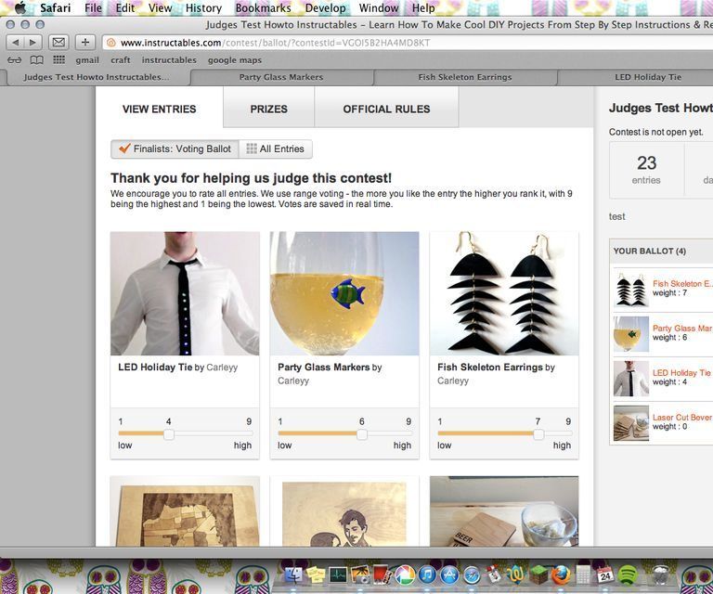Select Finalists: Voting Ballot view
The width and height of the screenshot is (713, 594).
click(175, 149)
